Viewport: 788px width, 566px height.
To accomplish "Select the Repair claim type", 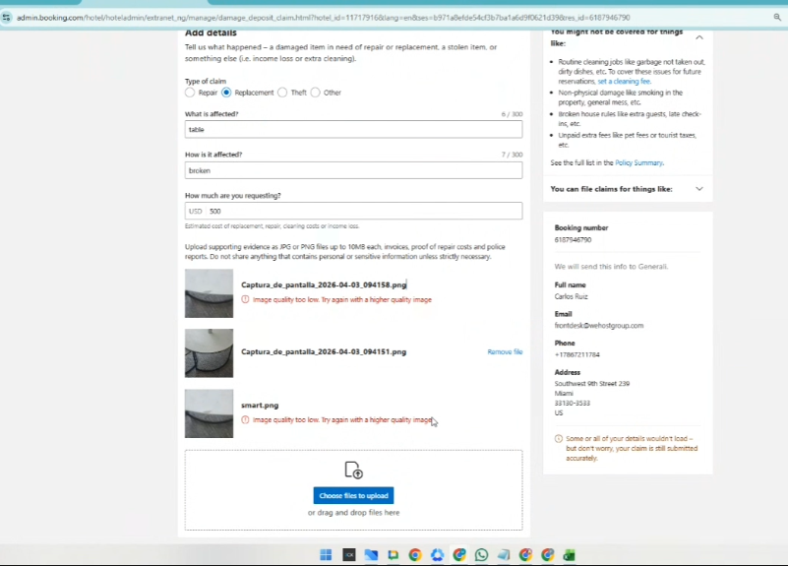I will 190,93.
